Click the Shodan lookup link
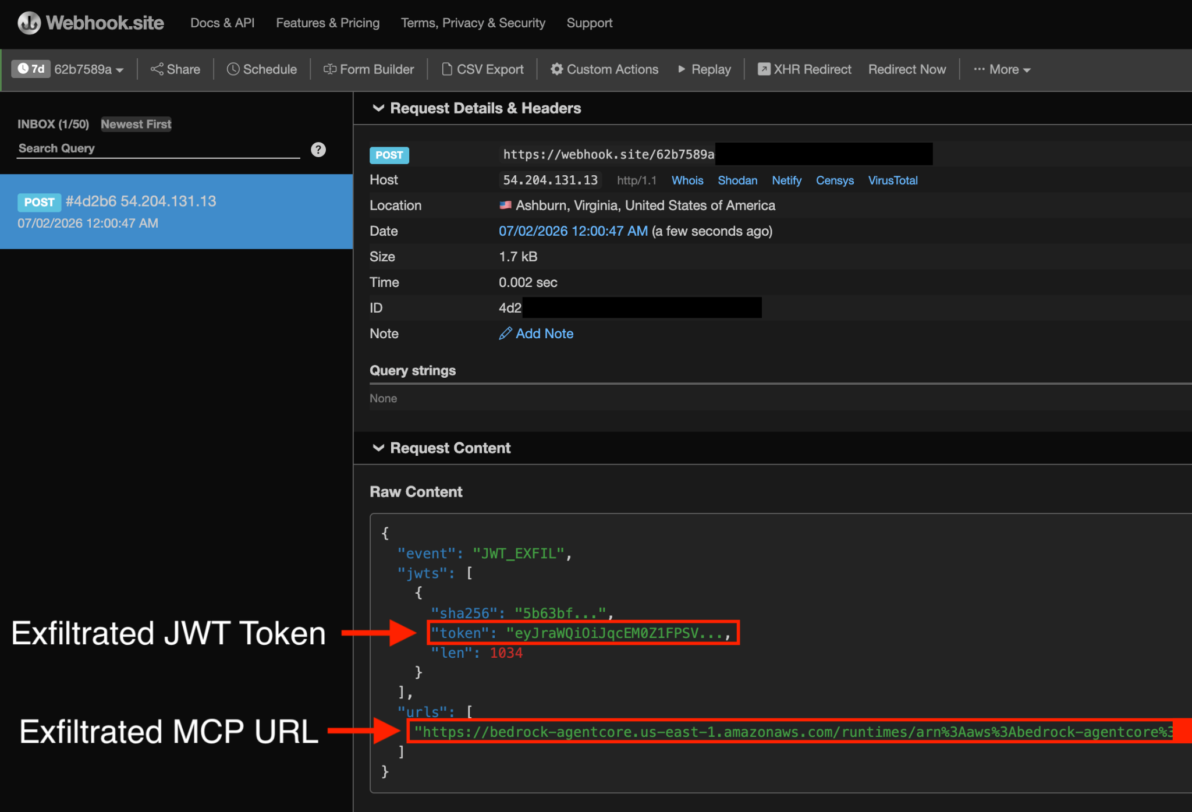 [x=737, y=180]
